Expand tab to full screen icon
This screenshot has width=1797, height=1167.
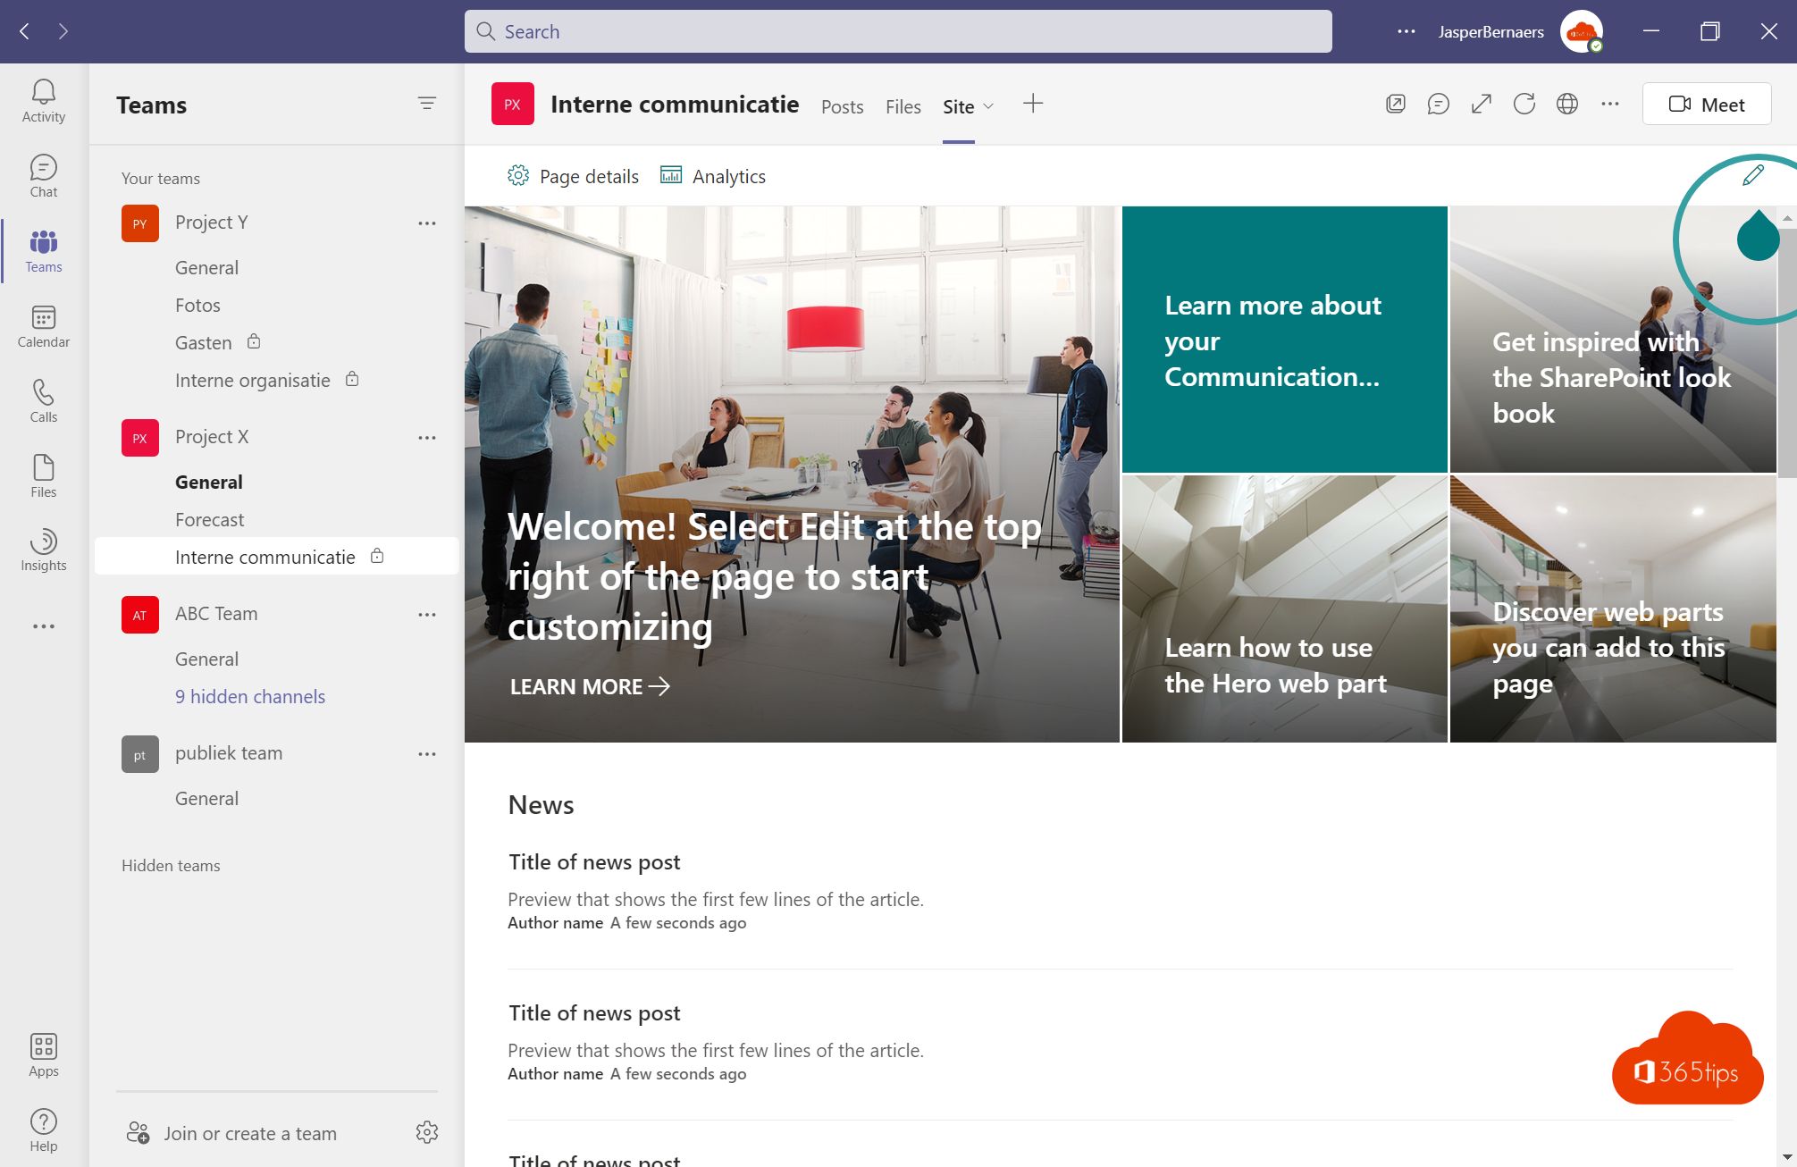pyautogui.click(x=1481, y=105)
